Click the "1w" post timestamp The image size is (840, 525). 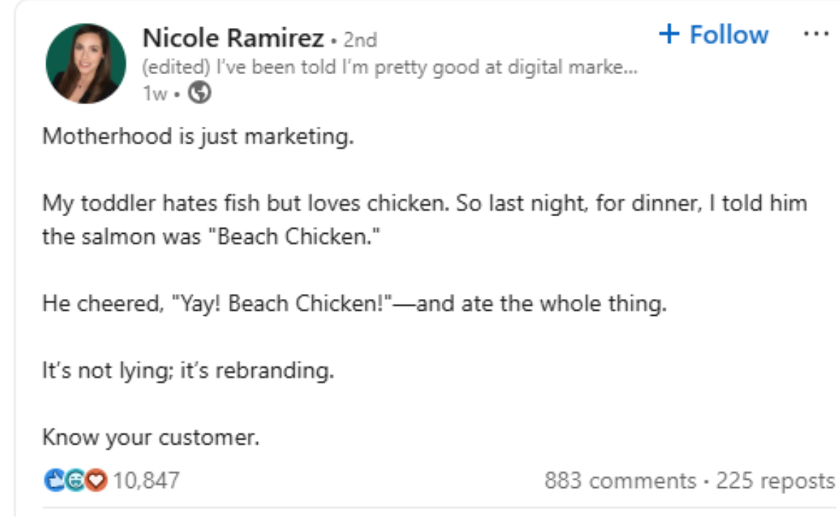[154, 93]
